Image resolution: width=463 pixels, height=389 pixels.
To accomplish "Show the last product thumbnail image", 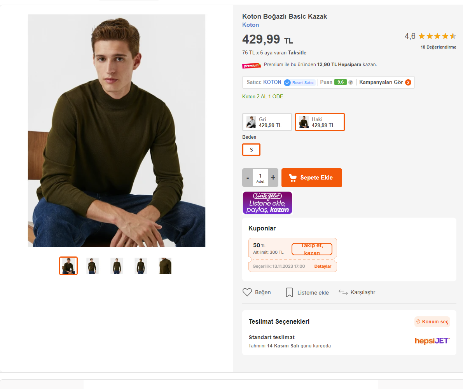I will pyautogui.click(x=165, y=266).
